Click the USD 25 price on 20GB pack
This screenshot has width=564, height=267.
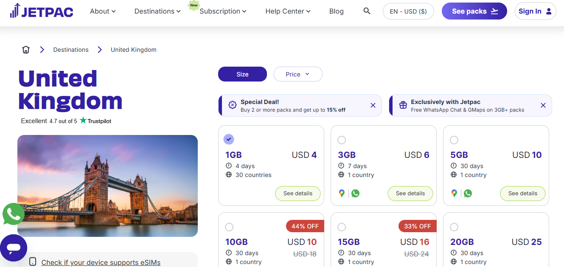pyautogui.click(x=527, y=242)
